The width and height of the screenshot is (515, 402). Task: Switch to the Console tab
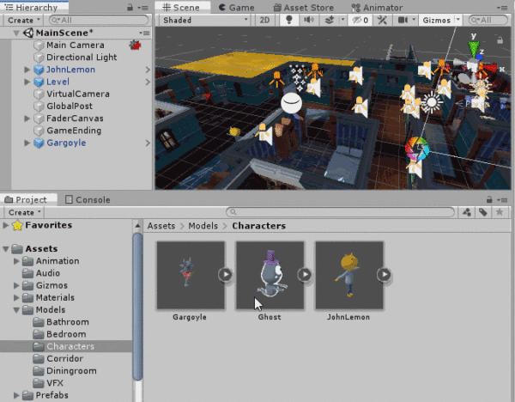click(x=88, y=200)
